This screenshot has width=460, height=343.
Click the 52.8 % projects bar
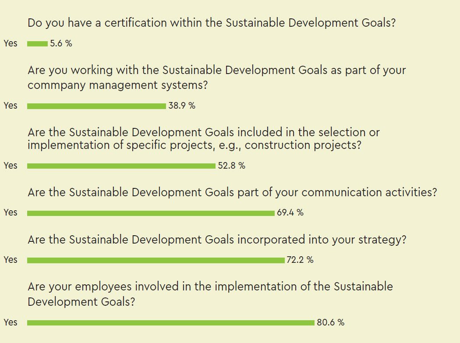coord(121,166)
